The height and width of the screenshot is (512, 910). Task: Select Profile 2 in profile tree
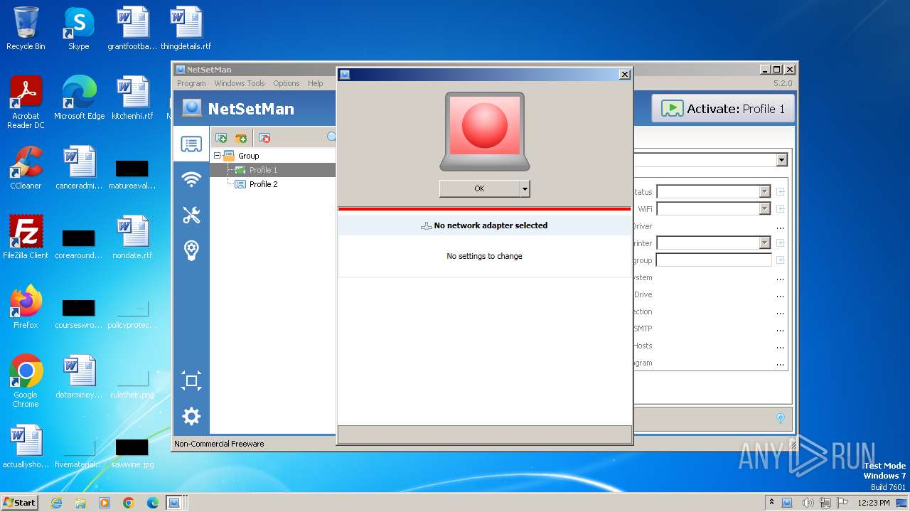coord(263,184)
